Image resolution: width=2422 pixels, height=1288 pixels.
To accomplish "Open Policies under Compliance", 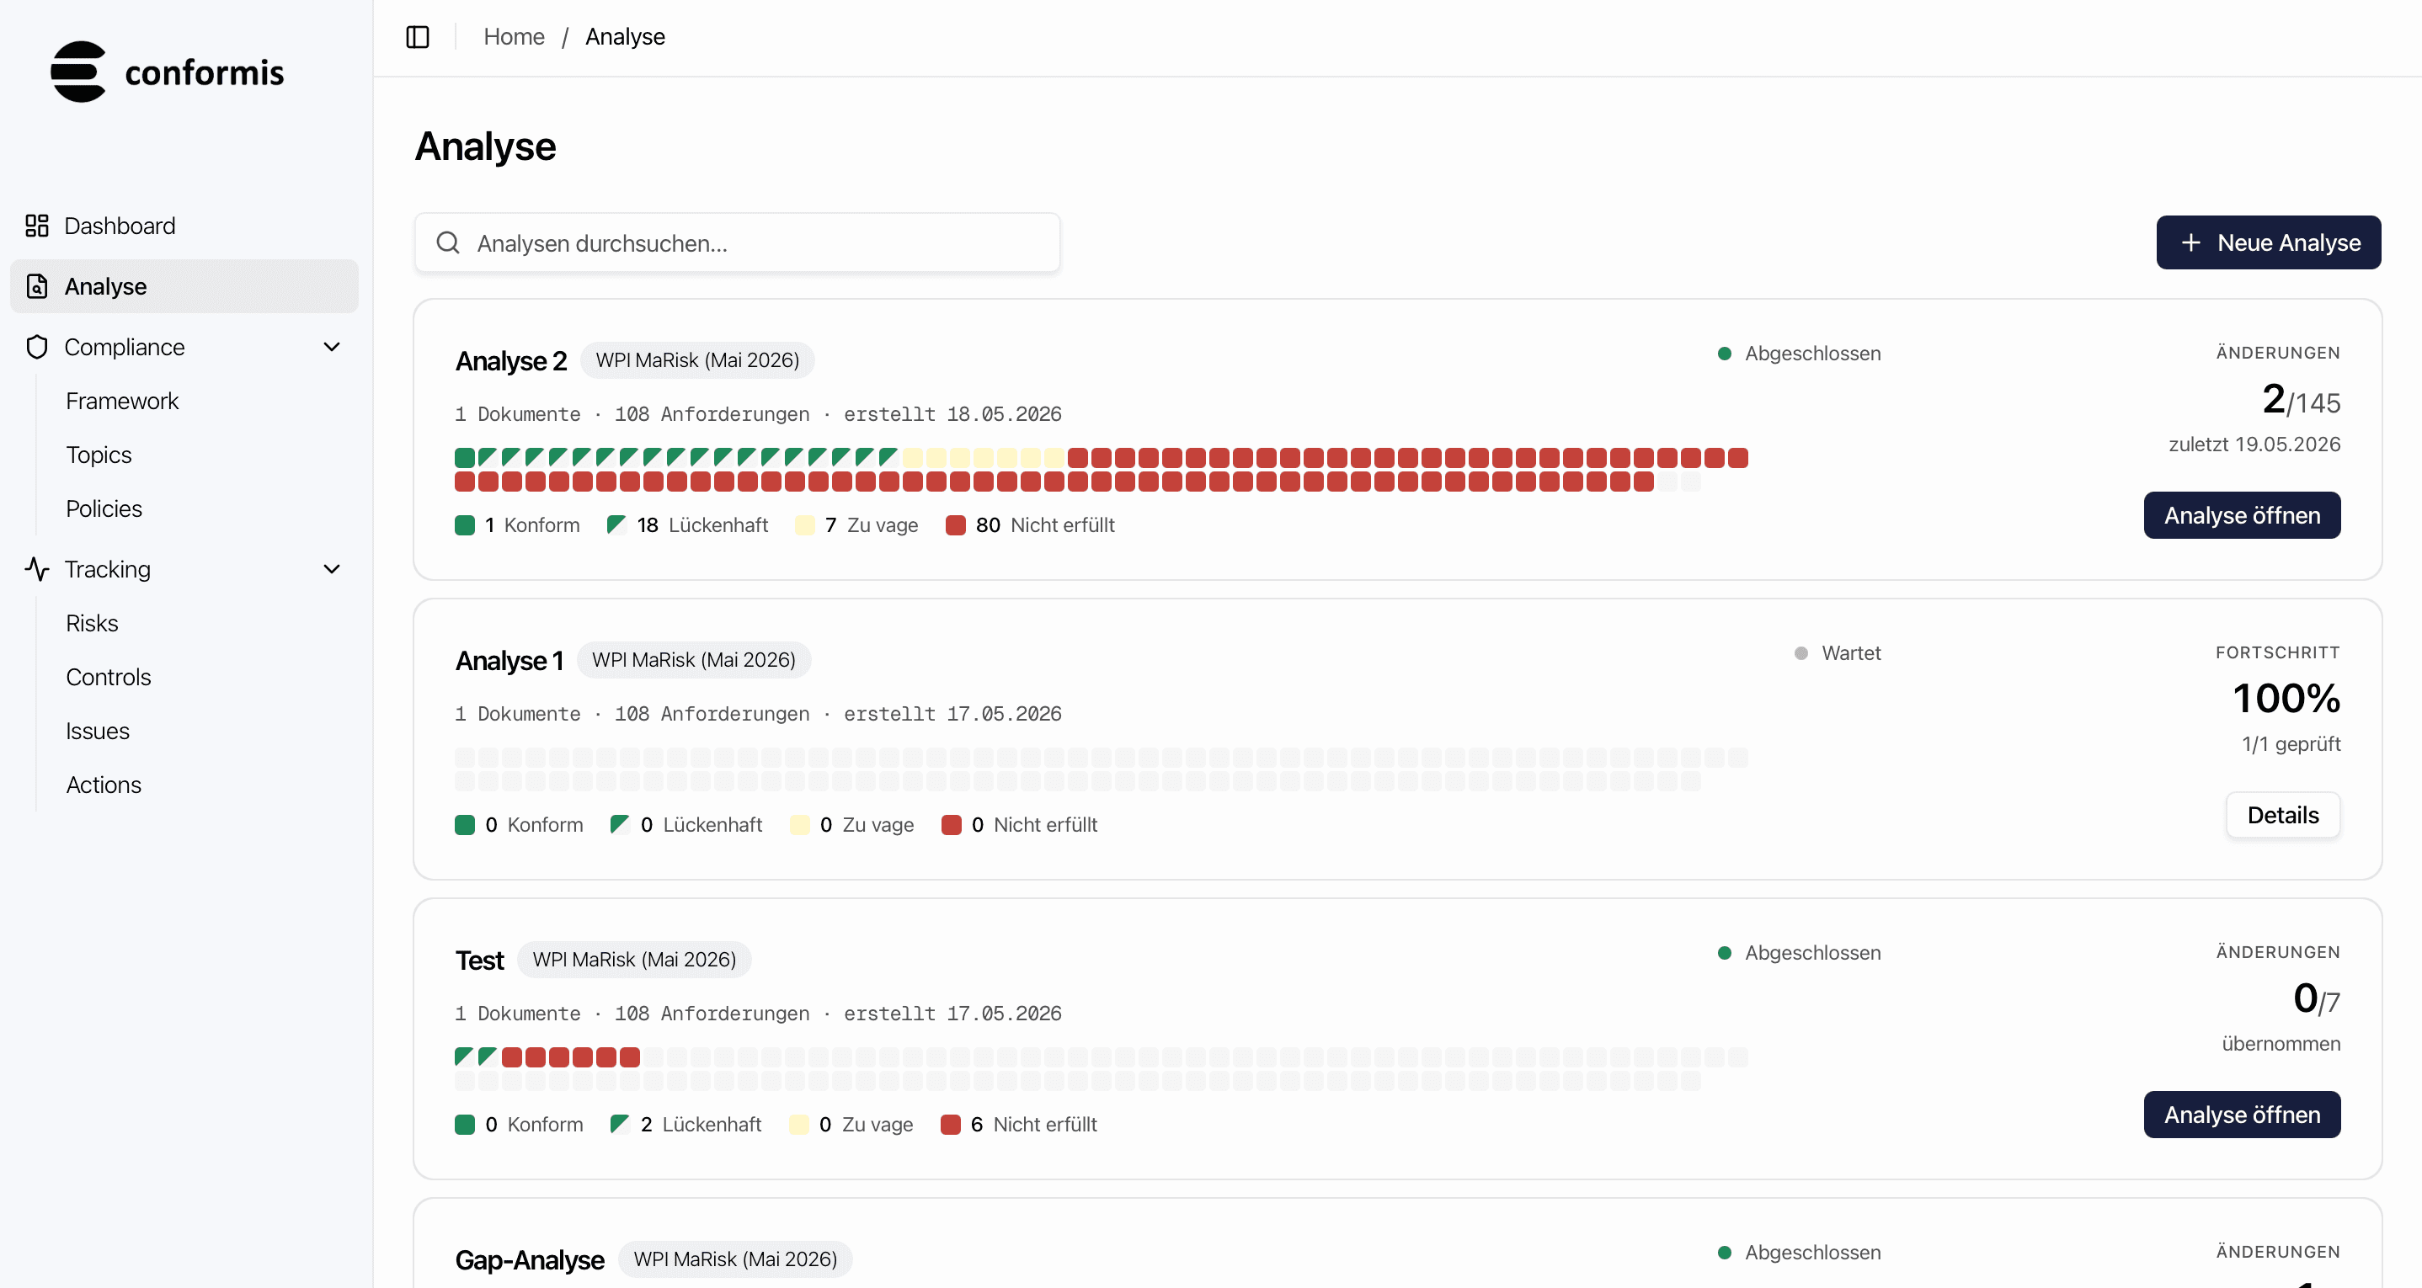I will tap(104, 508).
